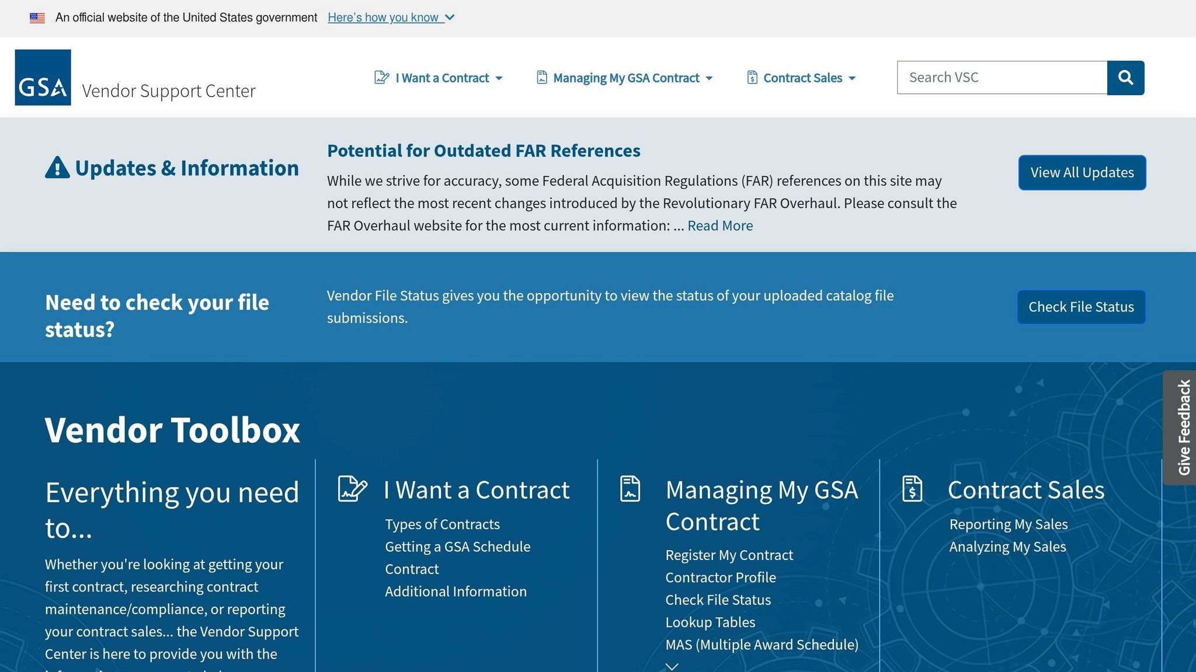Click the US flag icon in banner
Image resolution: width=1196 pixels, height=672 pixels.
pyautogui.click(x=37, y=18)
